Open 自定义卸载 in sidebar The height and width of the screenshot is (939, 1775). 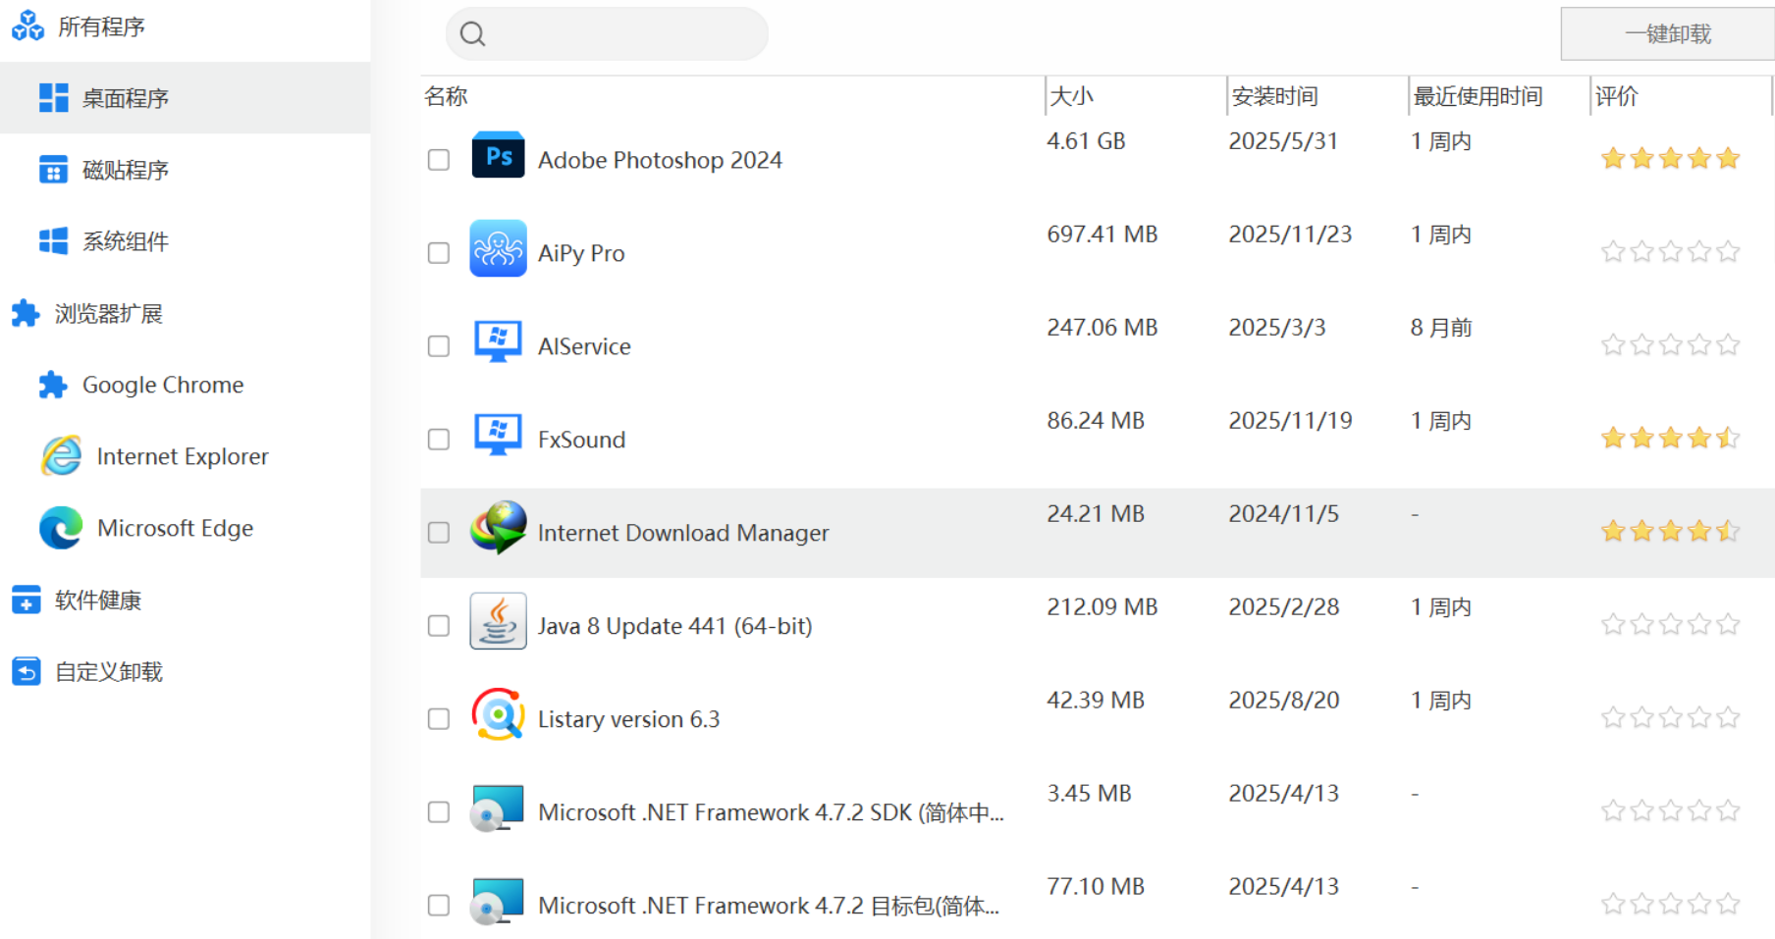point(108,672)
